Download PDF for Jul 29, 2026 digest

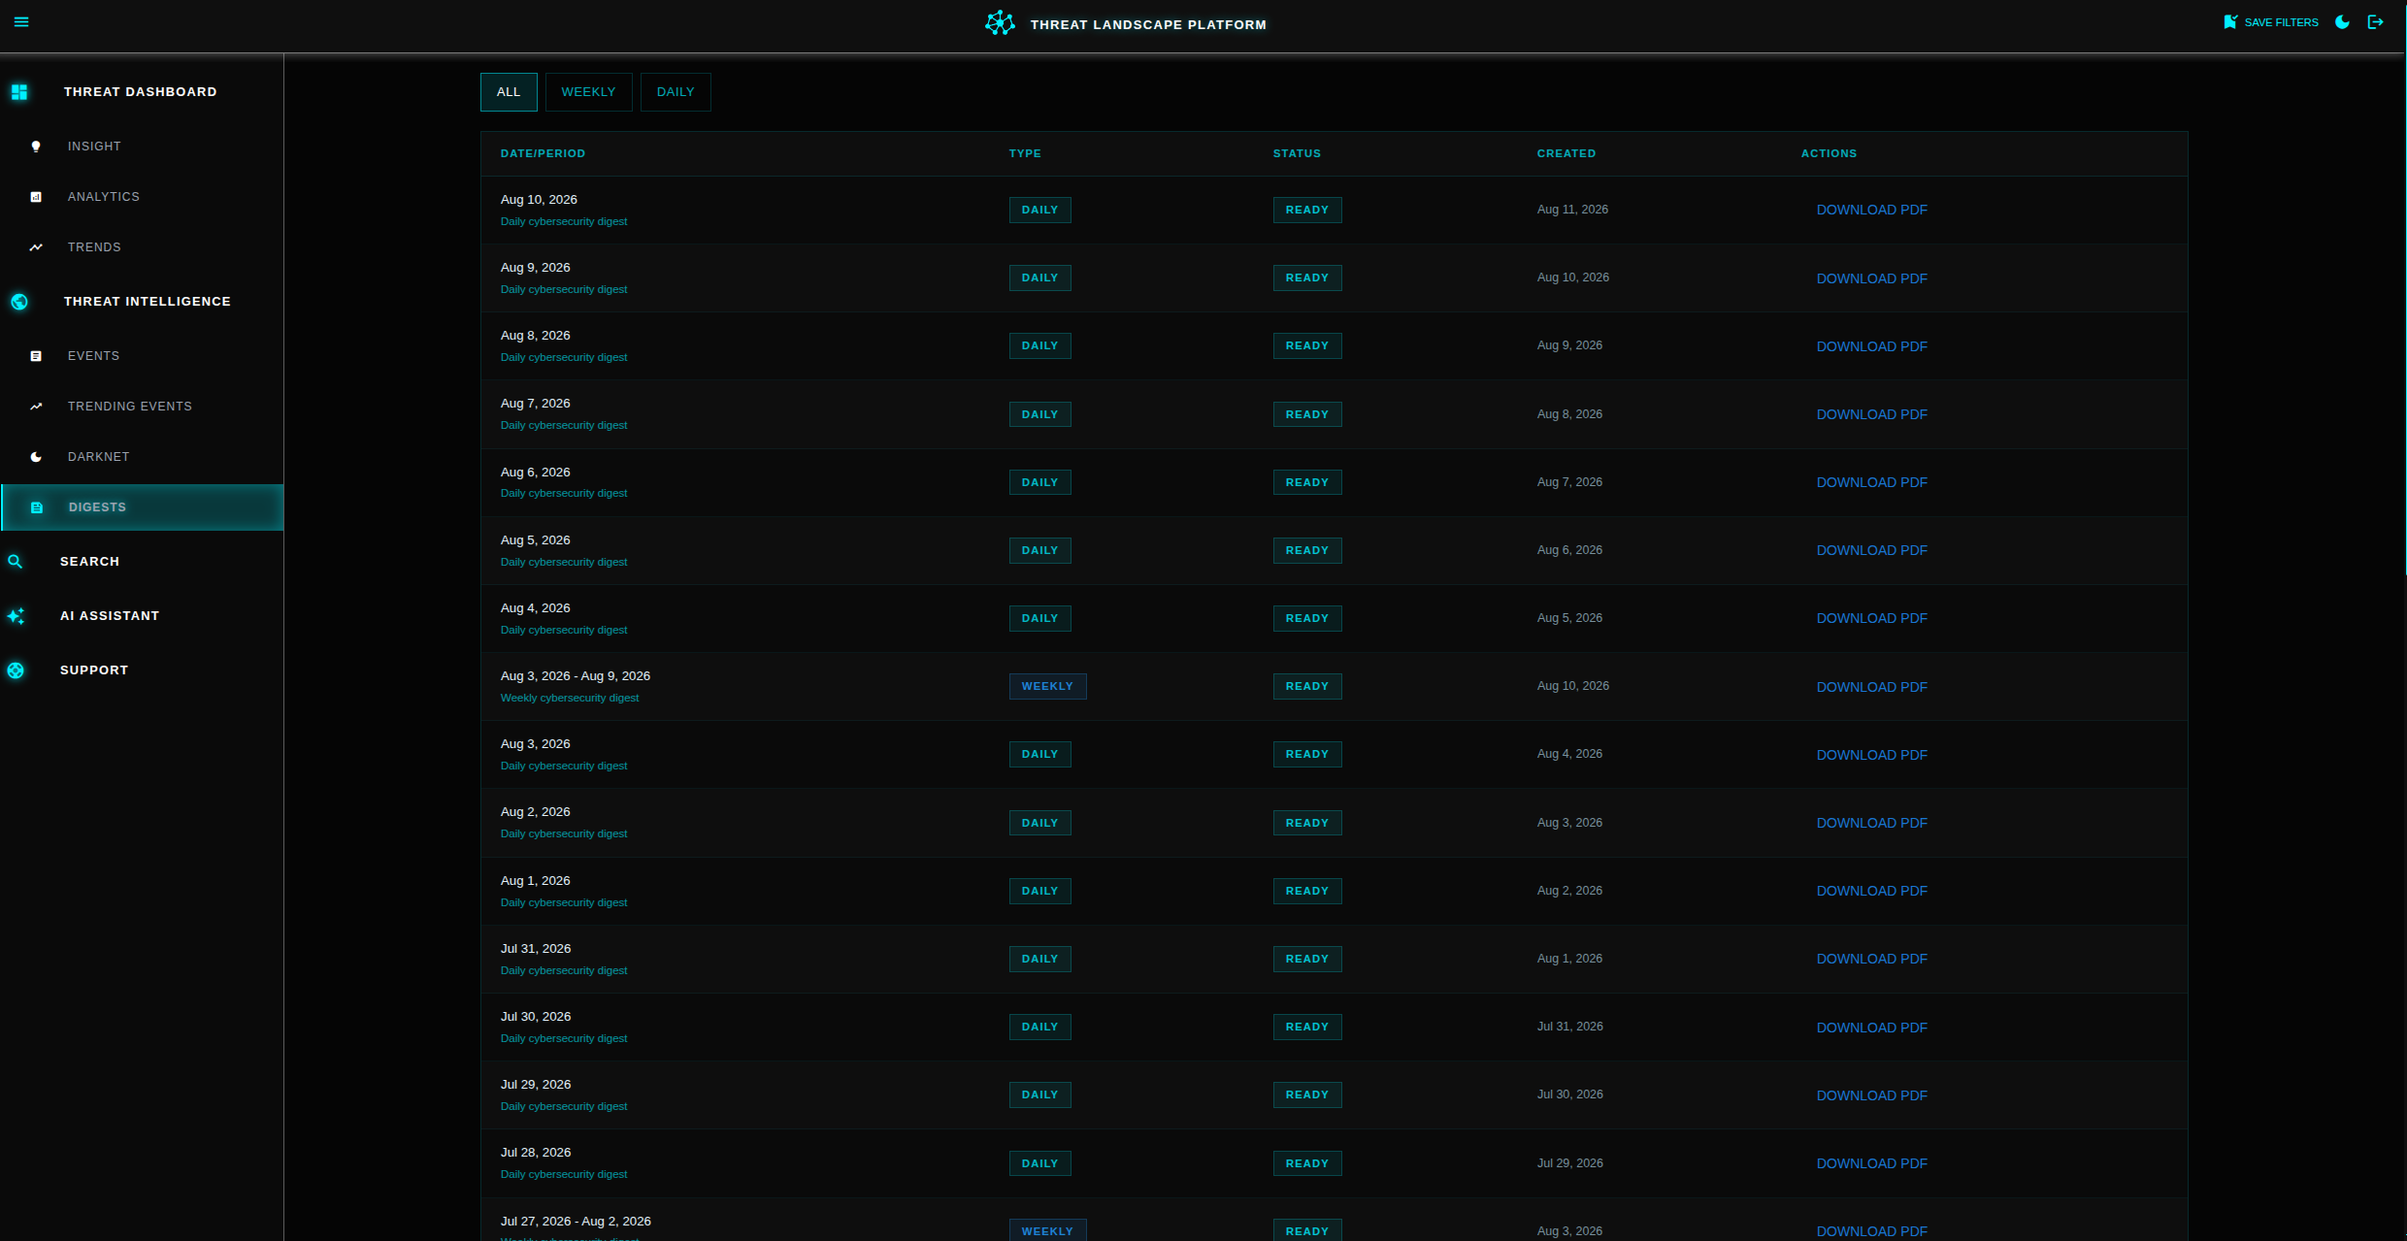tap(1871, 1095)
